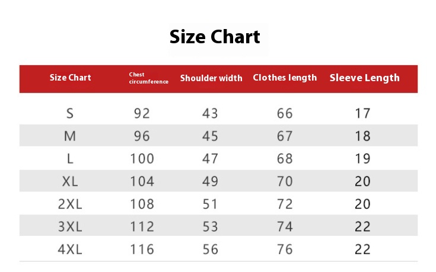Click the L size row label

pos(70,159)
